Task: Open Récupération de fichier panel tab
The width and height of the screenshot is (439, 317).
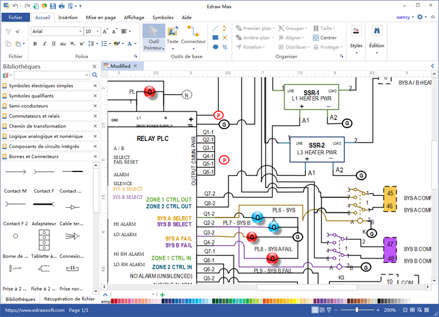Action: [x=69, y=299]
